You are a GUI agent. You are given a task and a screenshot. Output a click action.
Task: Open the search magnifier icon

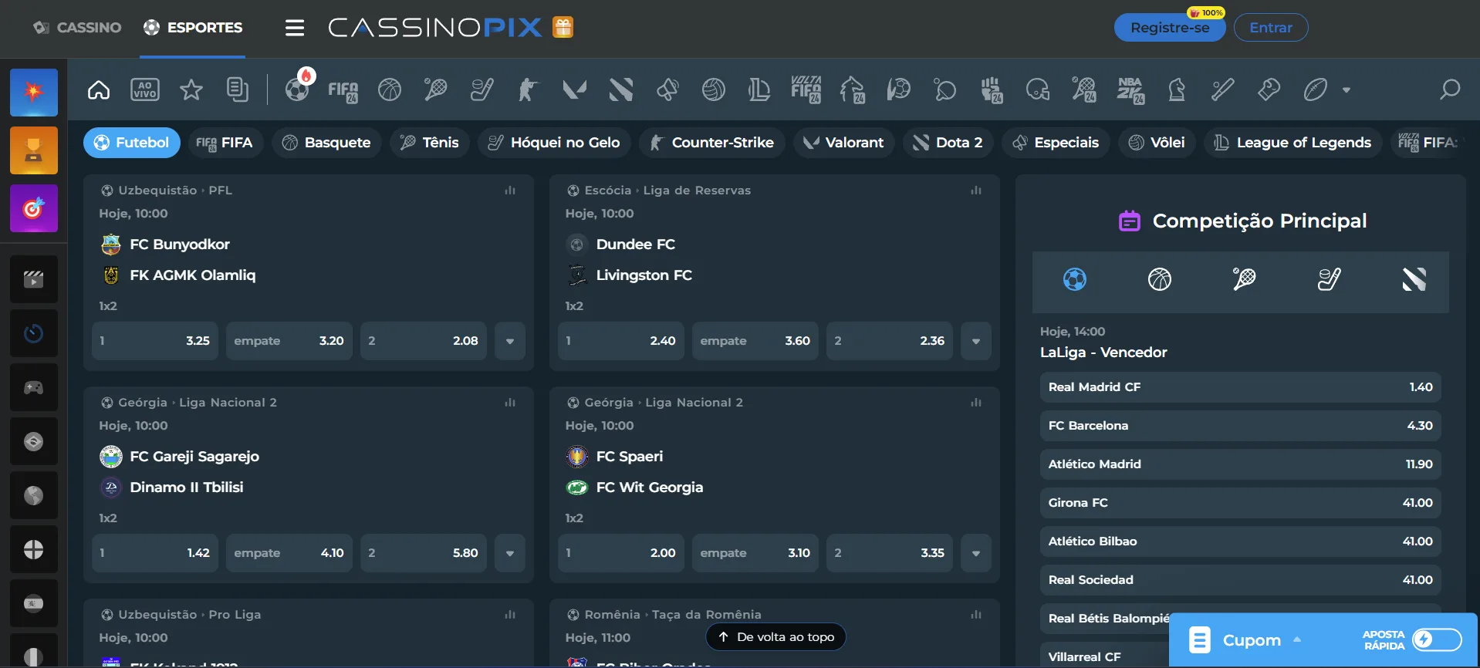1450,90
